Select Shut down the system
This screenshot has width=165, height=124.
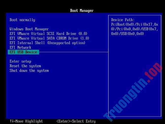pos(29,71)
